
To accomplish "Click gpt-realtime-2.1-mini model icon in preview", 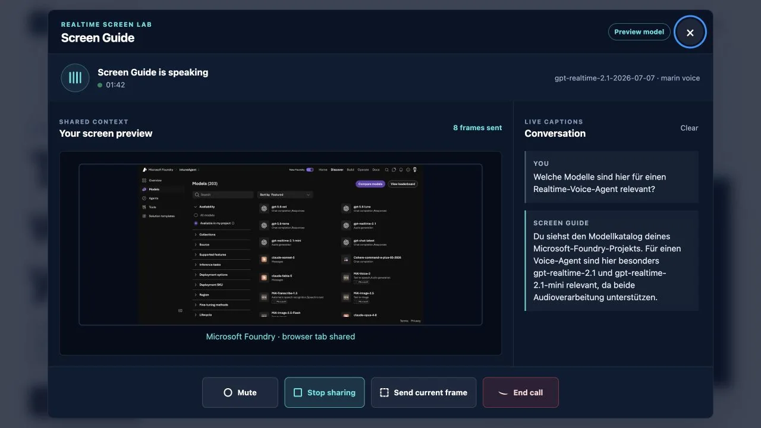I will [263, 242].
